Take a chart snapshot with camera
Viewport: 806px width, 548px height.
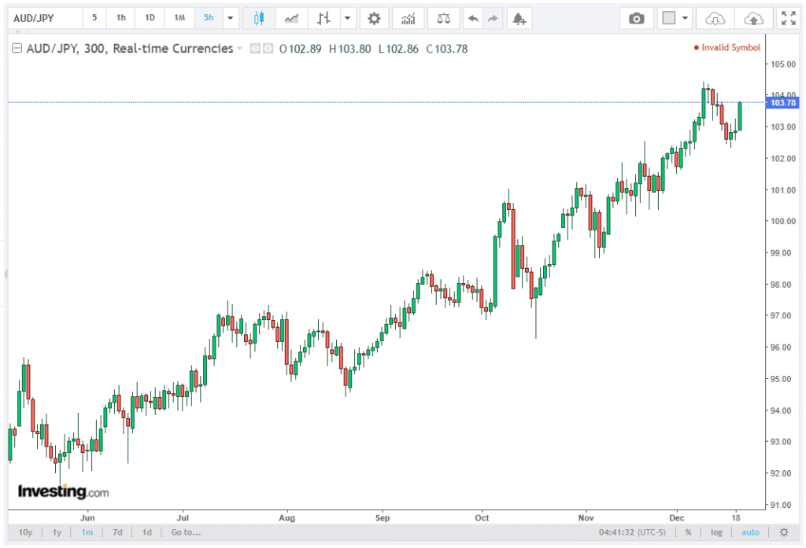[x=637, y=18]
